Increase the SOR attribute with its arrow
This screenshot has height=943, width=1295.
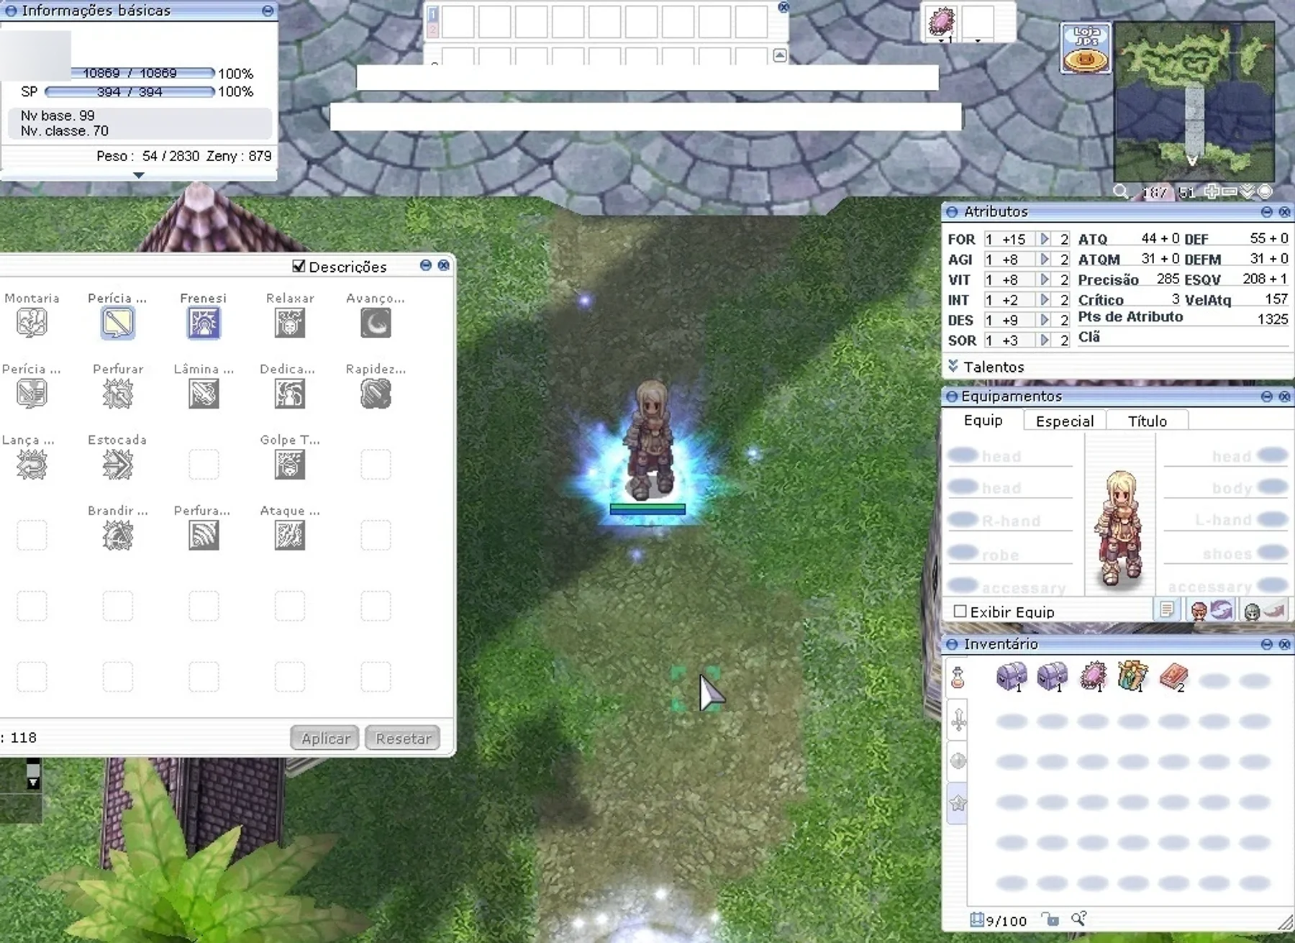tap(1045, 340)
